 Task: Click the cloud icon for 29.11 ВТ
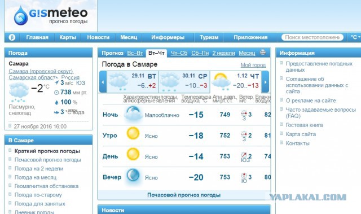118,82
